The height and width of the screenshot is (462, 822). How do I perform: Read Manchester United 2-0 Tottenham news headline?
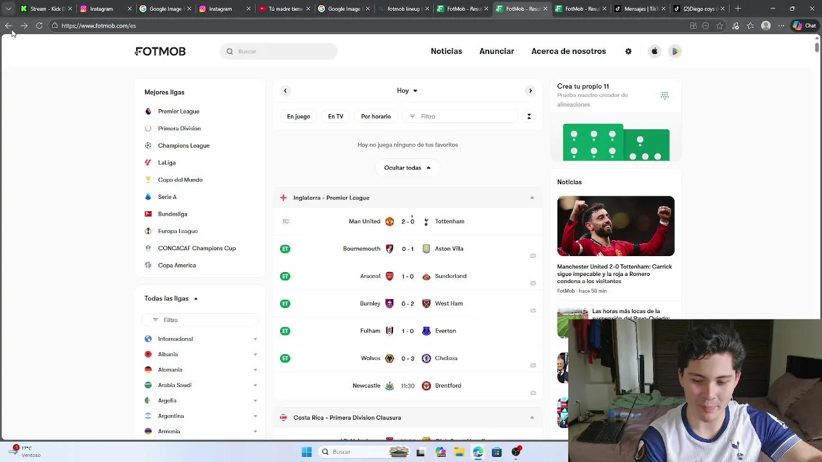click(x=615, y=274)
